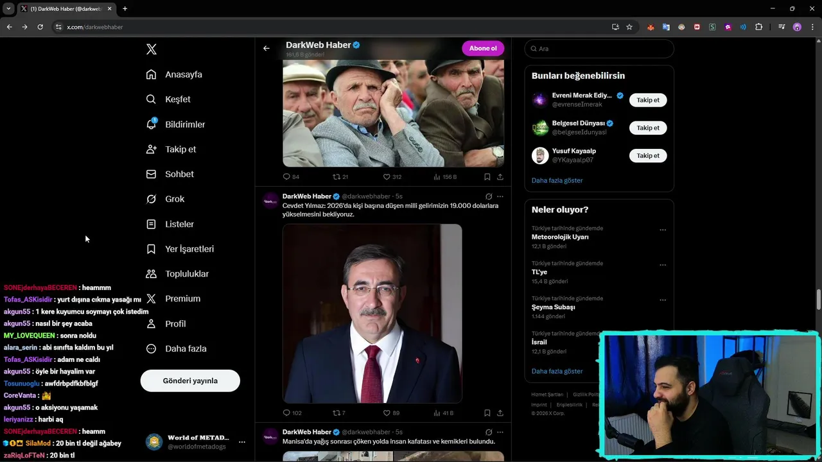Open TL'ye trending topic

tap(539, 272)
